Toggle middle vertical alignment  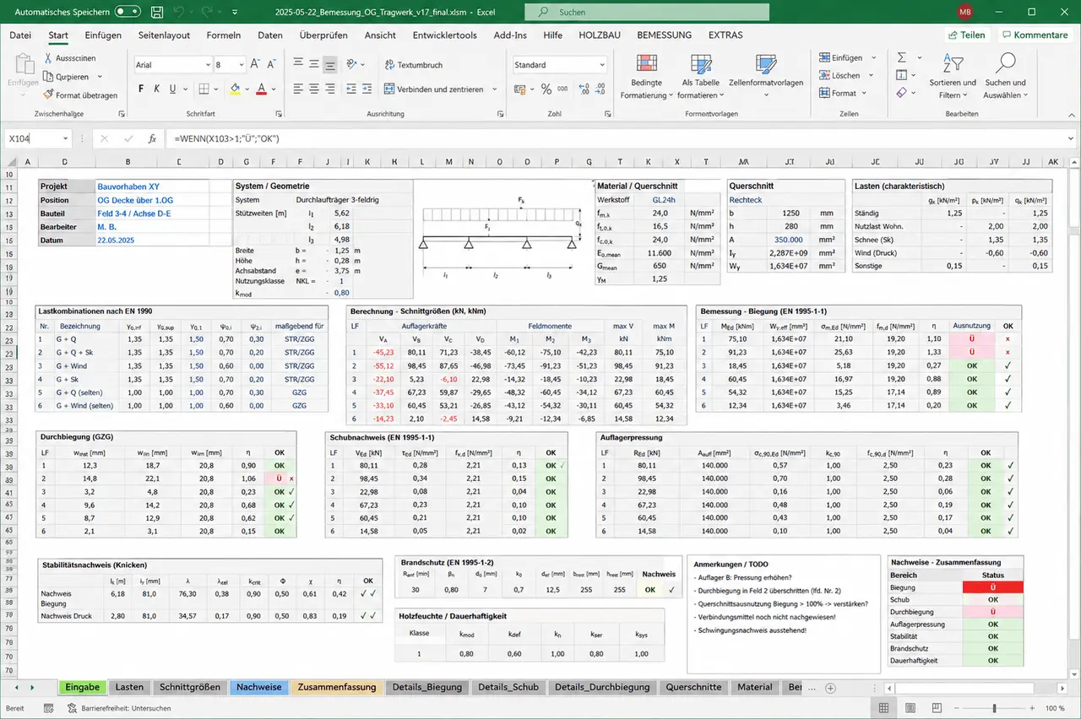(313, 65)
